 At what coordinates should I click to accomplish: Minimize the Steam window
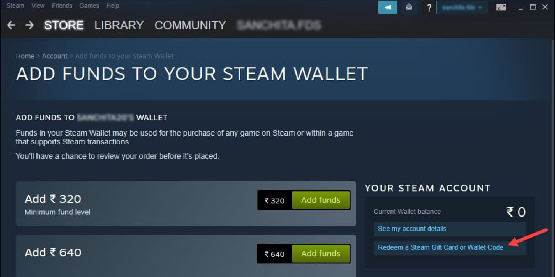pyautogui.click(x=521, y=8)
